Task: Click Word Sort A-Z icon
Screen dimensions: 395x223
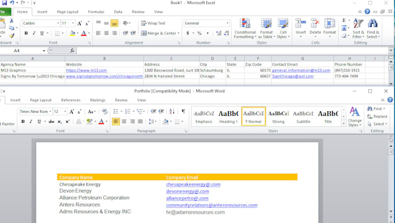Action: coord(172,111)
